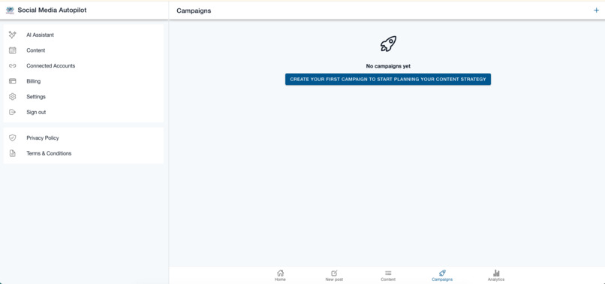Screen dimensions: 605x284
Task: Open Settings from the sidebar
Action: click(83, 97)
